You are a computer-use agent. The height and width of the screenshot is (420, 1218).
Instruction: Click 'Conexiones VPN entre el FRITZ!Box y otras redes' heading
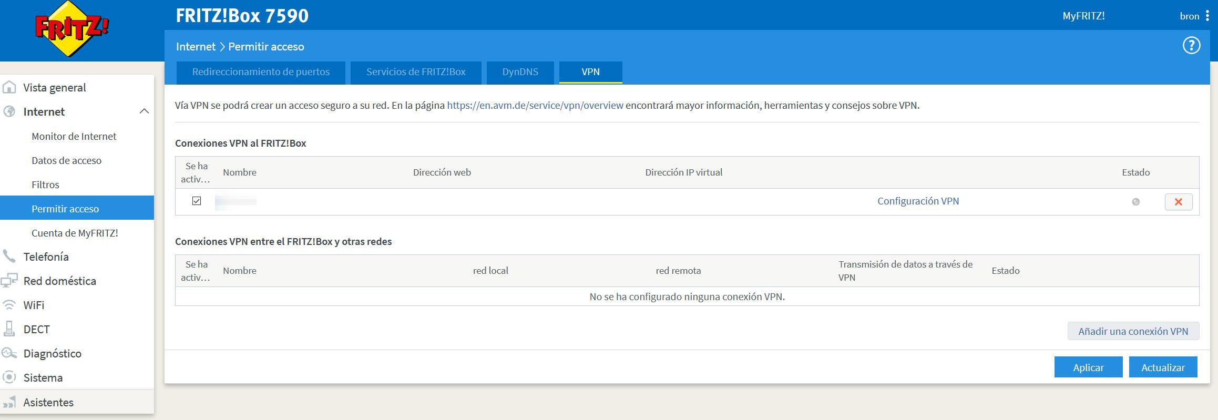coord(283,241)
